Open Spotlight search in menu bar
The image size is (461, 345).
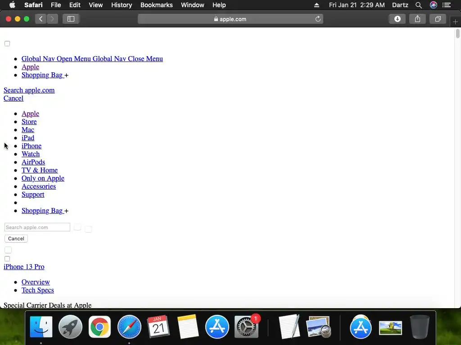pyautogui.click(x=419, y=5)
